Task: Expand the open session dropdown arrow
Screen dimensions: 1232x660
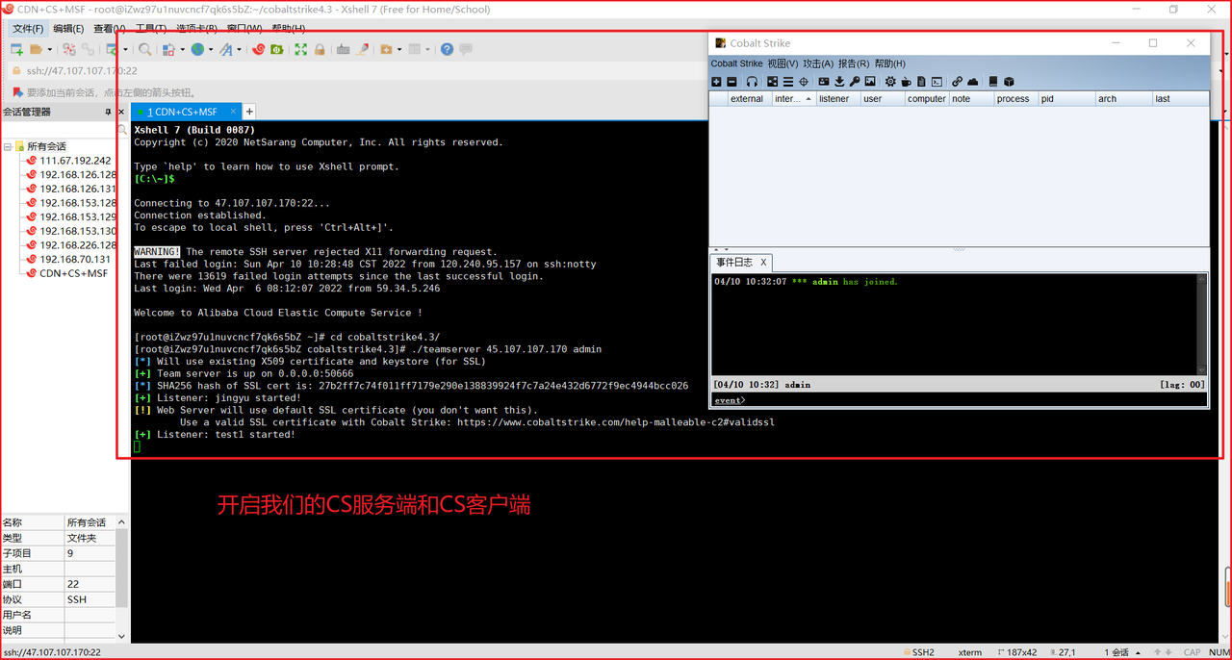Action: (49, 49)
